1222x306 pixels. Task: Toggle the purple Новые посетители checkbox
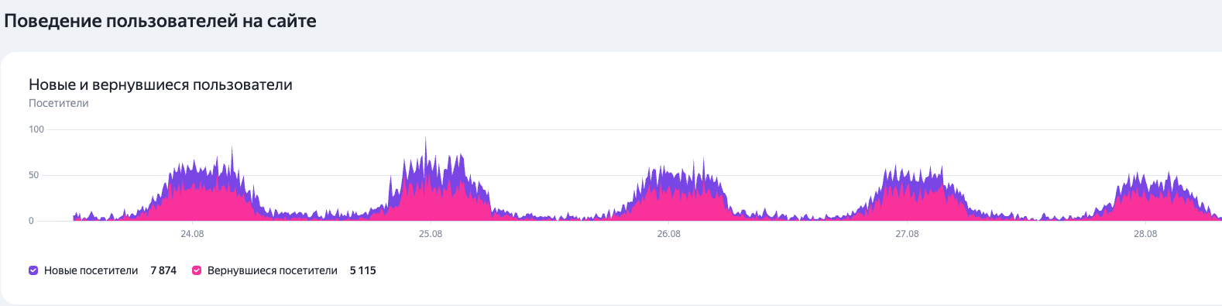pyautogui.click(x=33, y=270)
